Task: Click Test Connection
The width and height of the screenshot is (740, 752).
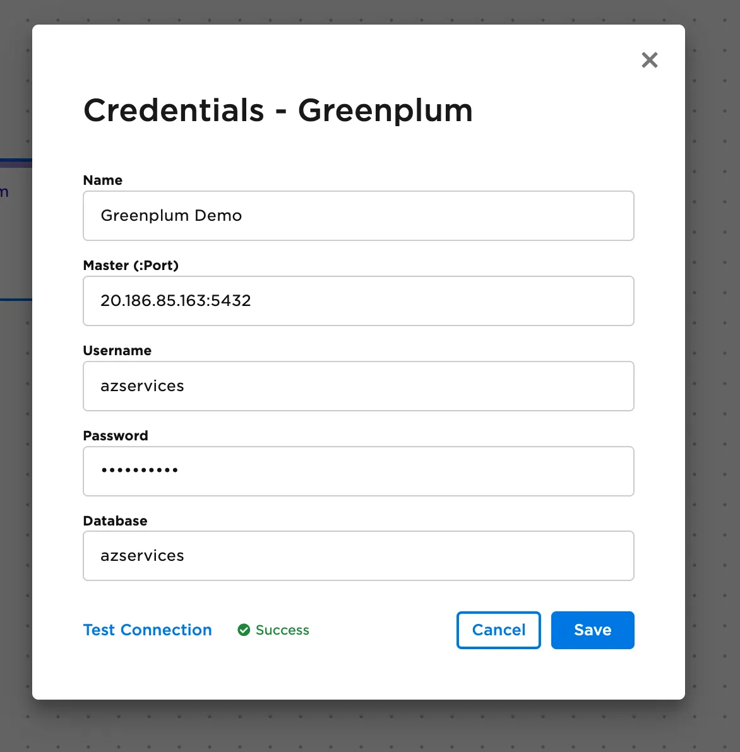Action: (147, 630)
